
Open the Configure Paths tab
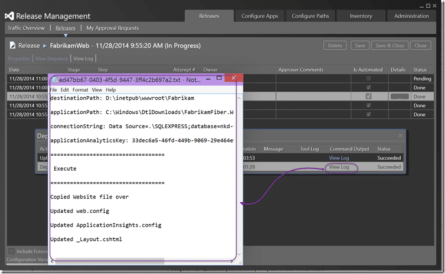tap(310, 16)
